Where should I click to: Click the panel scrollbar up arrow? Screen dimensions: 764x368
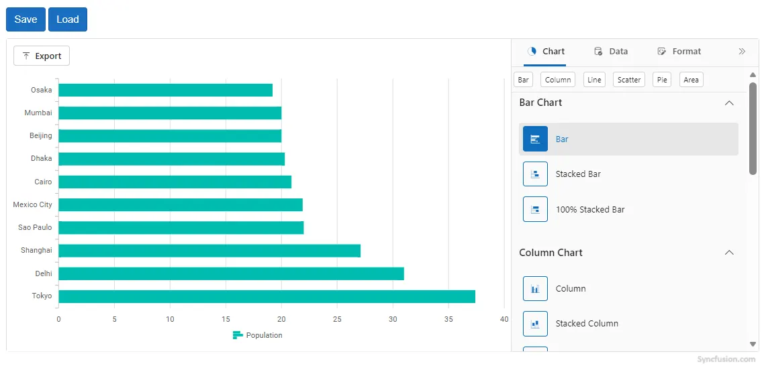click(x=753, y=75)
